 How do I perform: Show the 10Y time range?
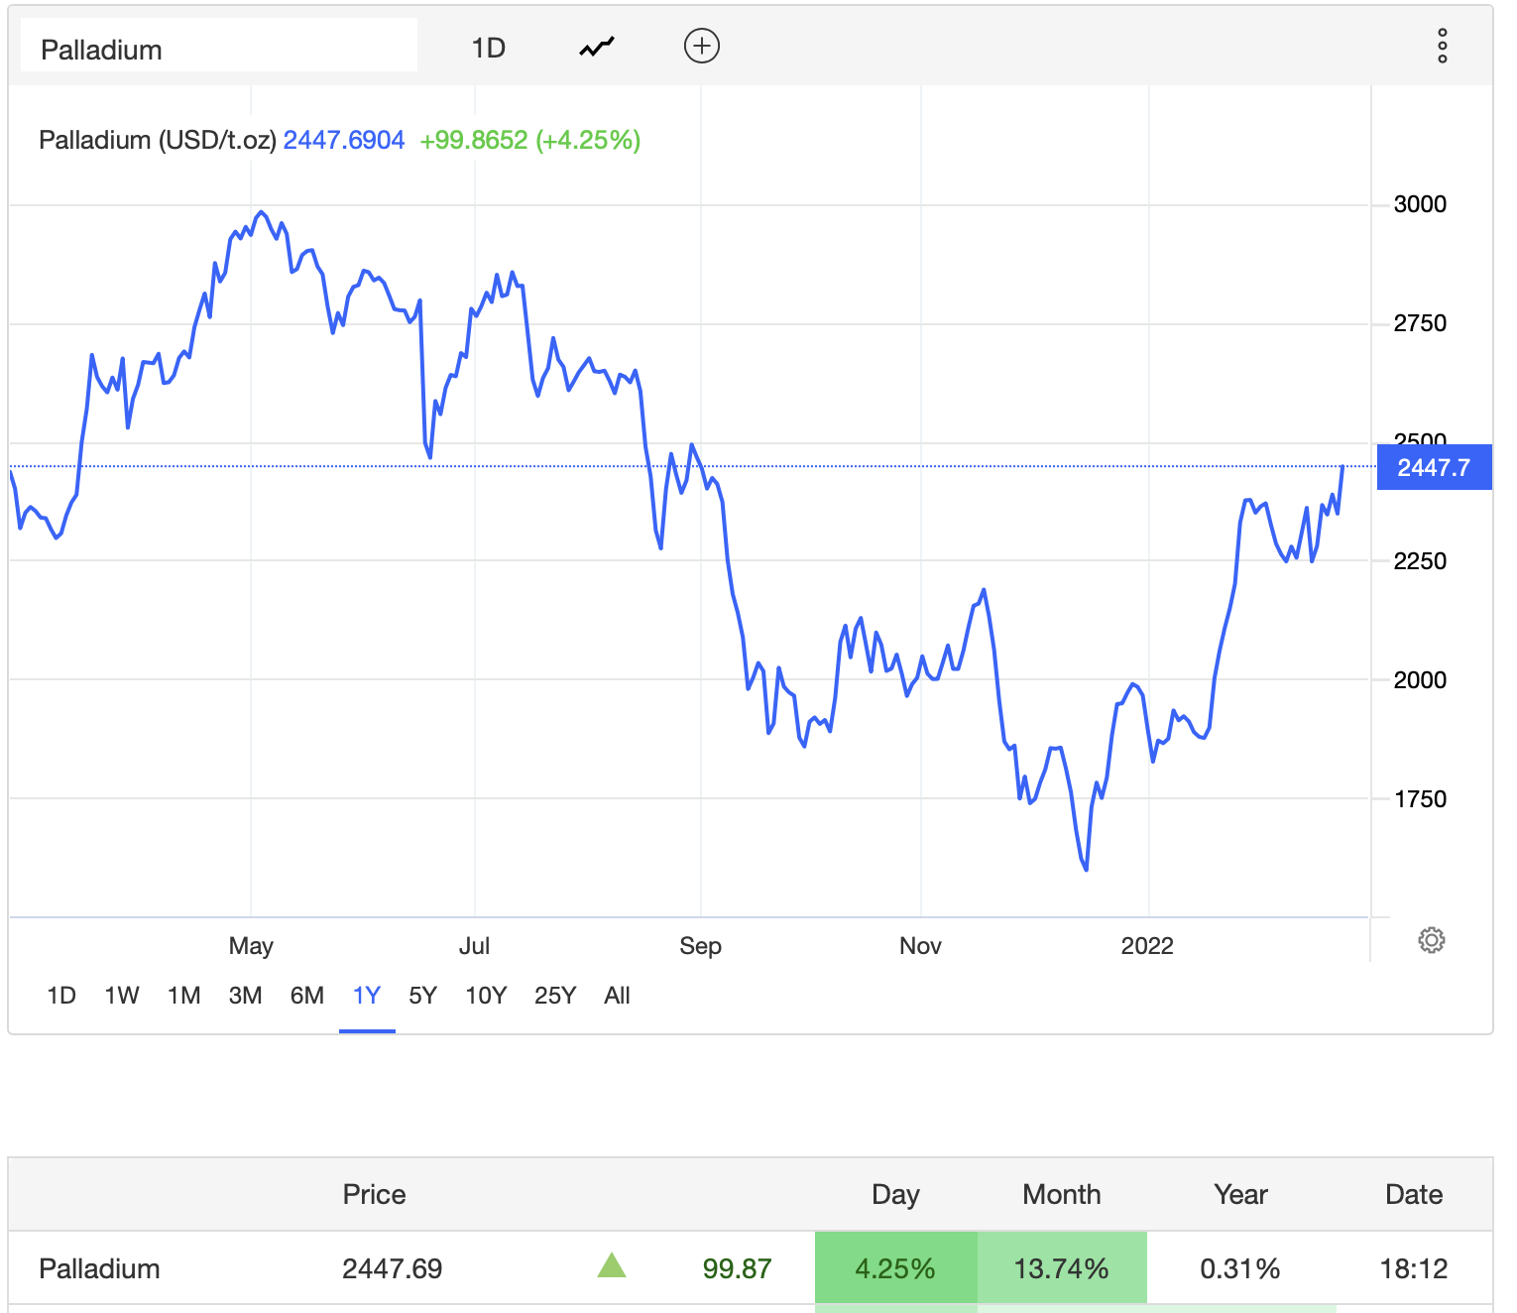point(486,995)
